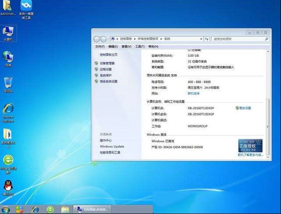Click the control panel icon in the address bar
281x214 pixels.
point(112,39)
